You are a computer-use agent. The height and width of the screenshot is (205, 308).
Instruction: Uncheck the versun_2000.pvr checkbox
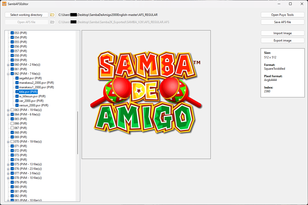pyautogui.click(x=17, y=105)
